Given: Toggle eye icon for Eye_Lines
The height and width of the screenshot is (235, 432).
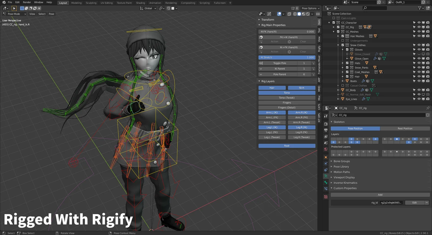Looking at the screenshot, I should pos(419,99).
